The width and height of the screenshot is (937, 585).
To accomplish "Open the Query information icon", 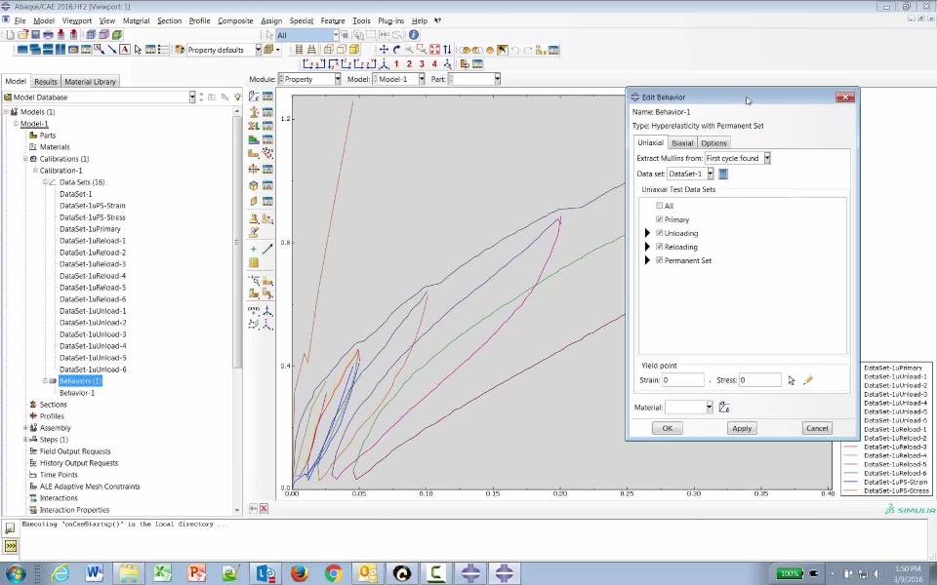I will tap(414, 35).
